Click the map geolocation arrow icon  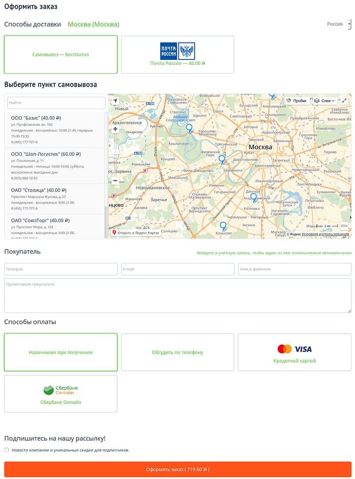pyautogui.click(x=115, y=101)
